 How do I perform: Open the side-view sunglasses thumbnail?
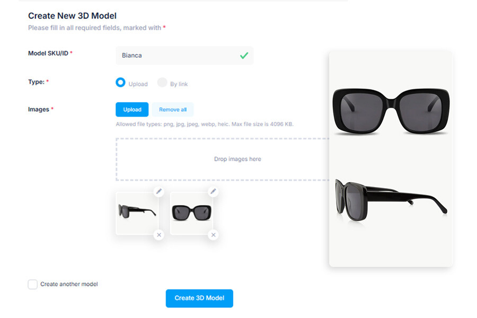(137, 213)
